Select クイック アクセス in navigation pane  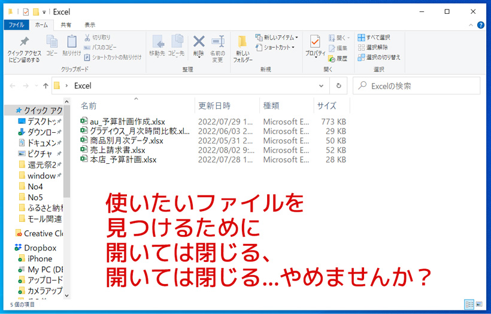pyautogui.click(x=39, y=111)
